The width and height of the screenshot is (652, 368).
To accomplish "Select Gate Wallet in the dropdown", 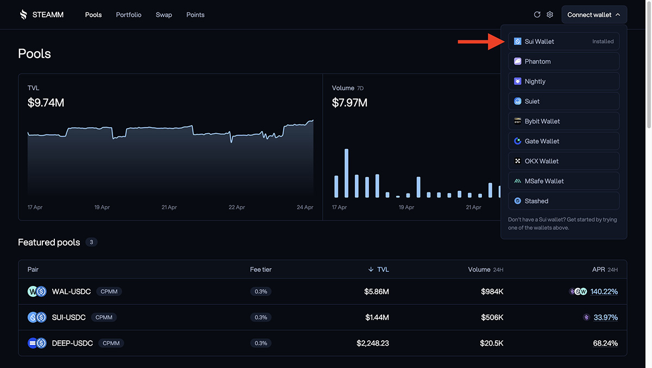I will [x=564, y=141].
